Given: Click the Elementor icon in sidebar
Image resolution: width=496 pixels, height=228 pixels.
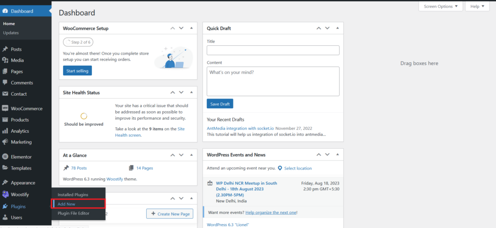Looking at the screenshot, I should tap(5, 157).
